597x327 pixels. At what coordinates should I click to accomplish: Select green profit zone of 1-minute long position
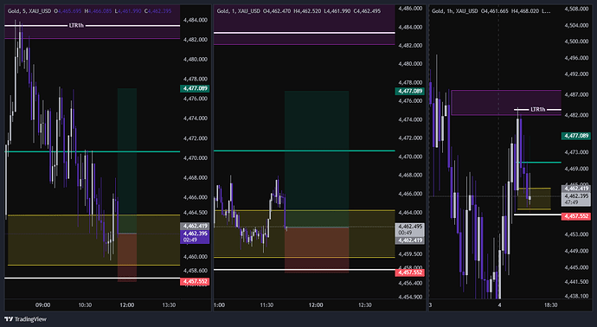pyautogui.click(x=317, y=158)
